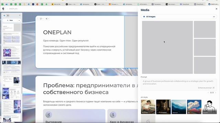This screenshot has height=123, width=220.
Task: Expand the New card options arrow
Action: pyautogui.click(x=19, y=20)
